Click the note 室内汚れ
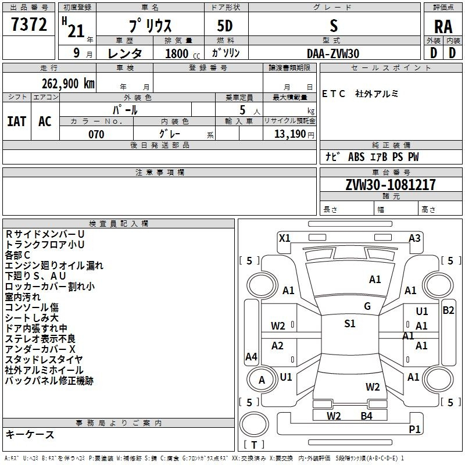 (23, 297)
